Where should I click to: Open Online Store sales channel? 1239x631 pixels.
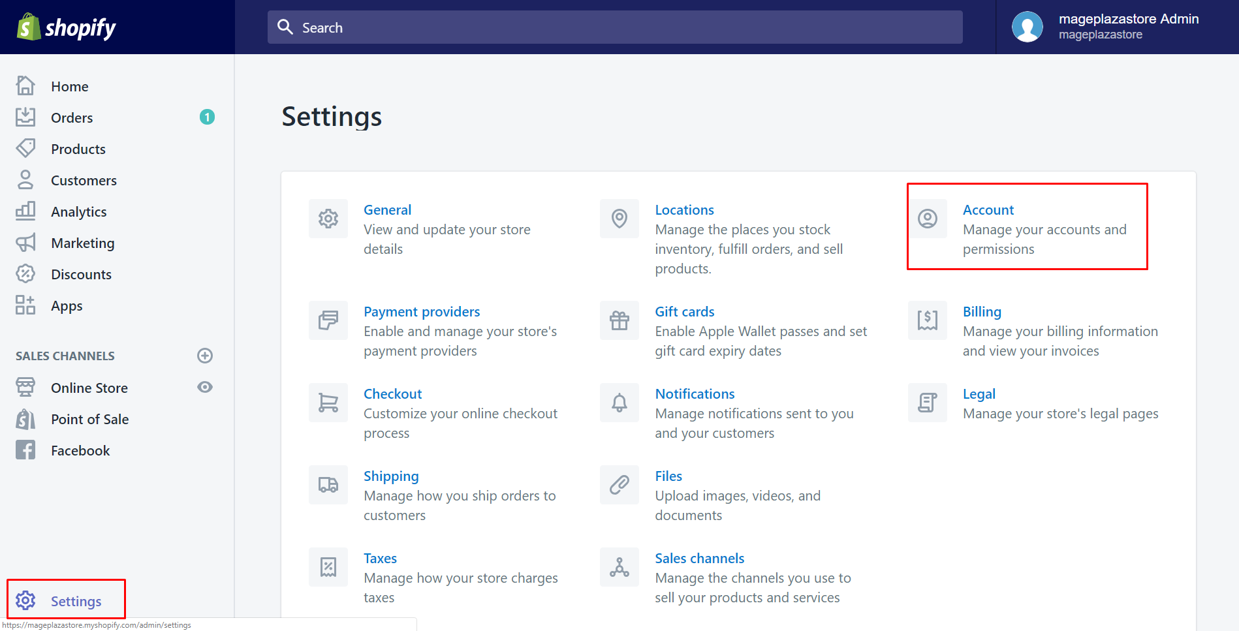coord(89,388)
